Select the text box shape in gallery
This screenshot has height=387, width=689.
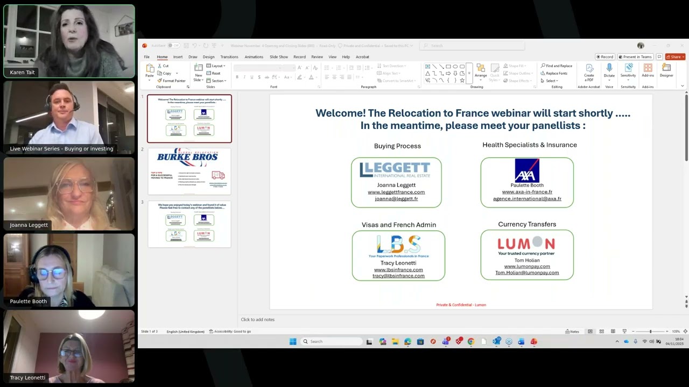(427, 67)
